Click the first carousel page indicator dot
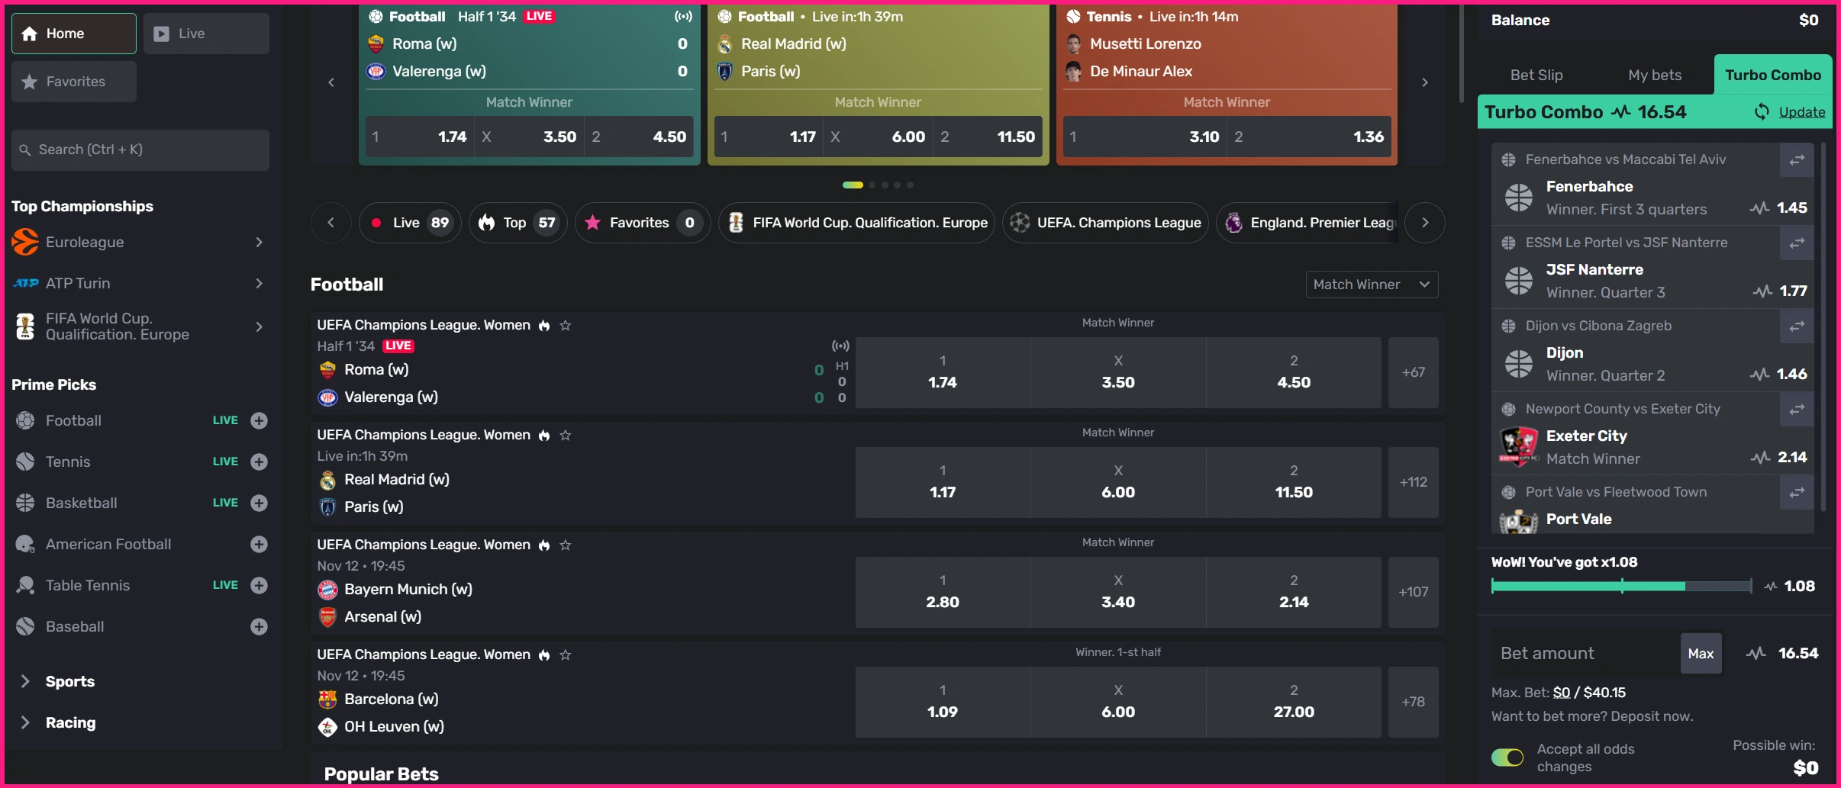This screenshot has width=1841, height=788. 853,185
